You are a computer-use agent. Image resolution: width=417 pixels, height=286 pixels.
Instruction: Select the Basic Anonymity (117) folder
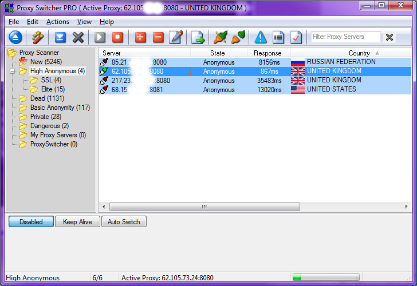point(60,108)
